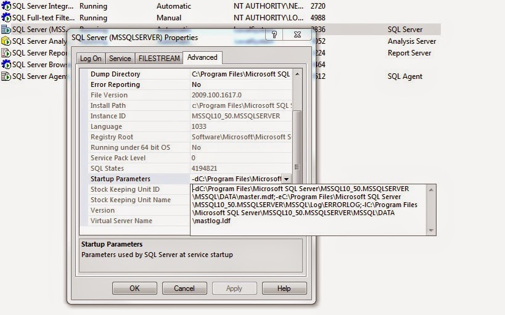Click the NT AUTHORITY\LO... log on cell
This screenshot has width=505, height=315.
coord(269,18)
